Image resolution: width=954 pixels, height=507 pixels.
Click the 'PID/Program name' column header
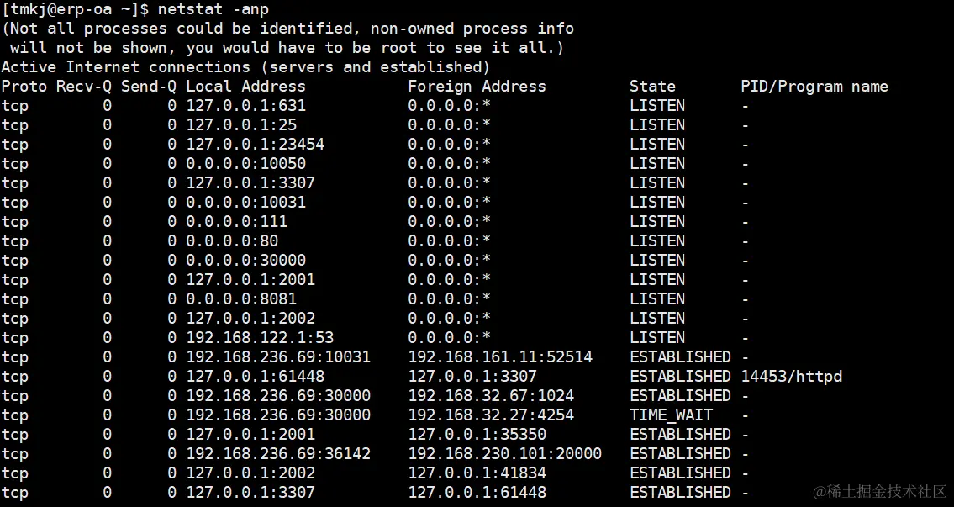click(x=814, y=87)
